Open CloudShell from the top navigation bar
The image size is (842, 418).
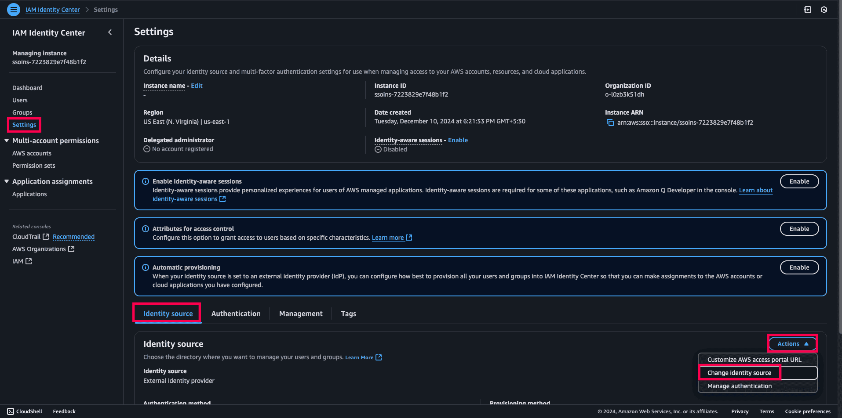pos(807,9)
